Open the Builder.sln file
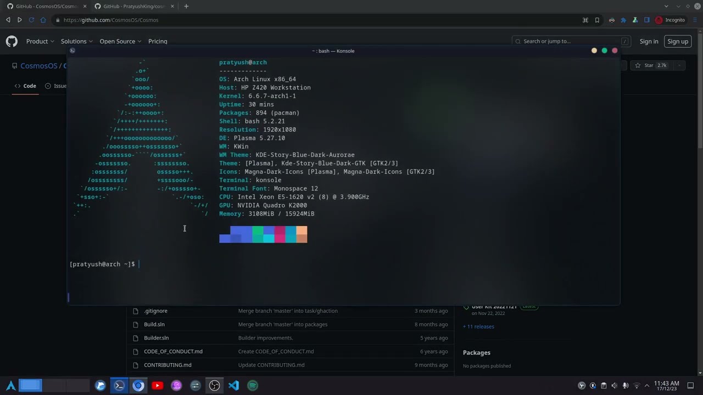The image size is (703, 395). click(x=157, y=338)
